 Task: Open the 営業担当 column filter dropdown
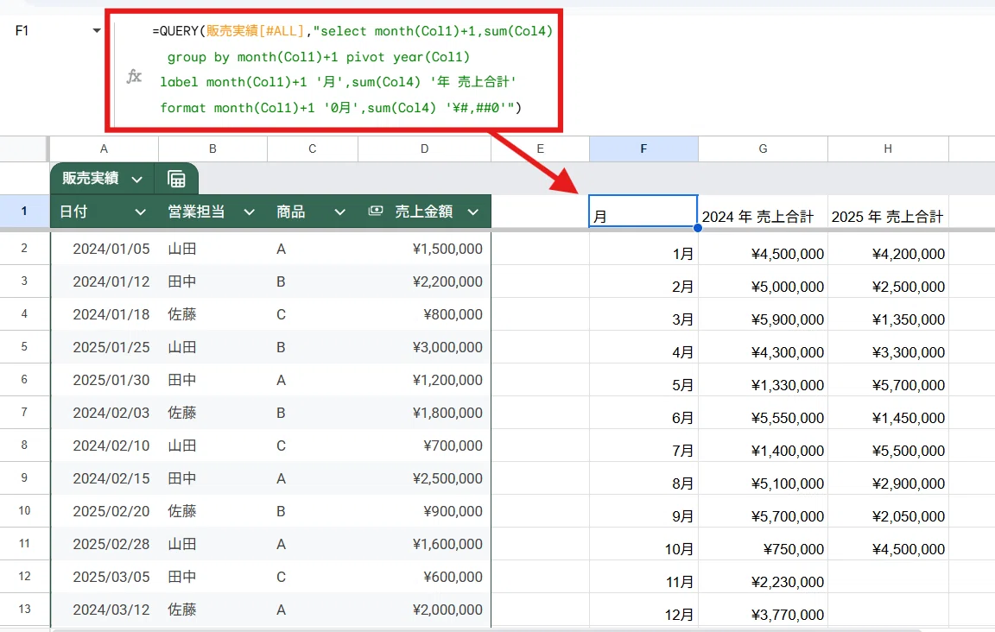249,212
